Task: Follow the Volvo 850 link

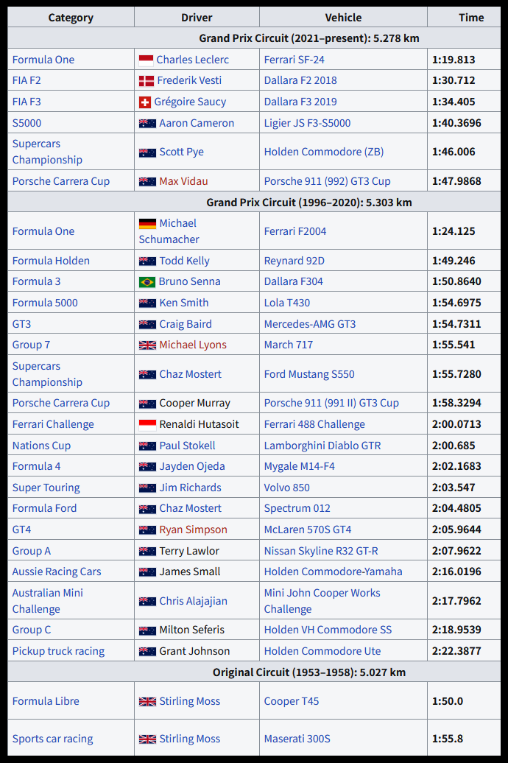Action: (x=286, y=488)
